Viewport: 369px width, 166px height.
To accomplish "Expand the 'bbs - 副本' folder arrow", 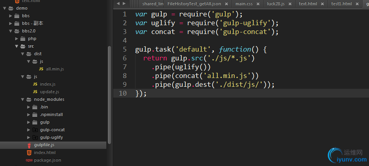I will tap(10, 23).
